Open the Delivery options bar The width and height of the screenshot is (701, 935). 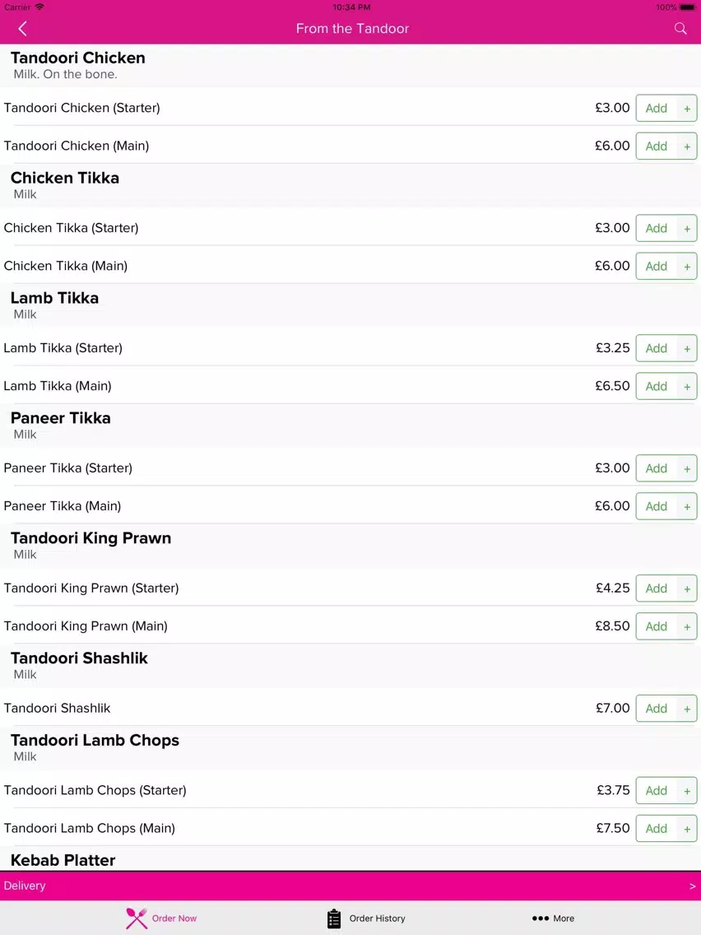[x=350, y=886]
